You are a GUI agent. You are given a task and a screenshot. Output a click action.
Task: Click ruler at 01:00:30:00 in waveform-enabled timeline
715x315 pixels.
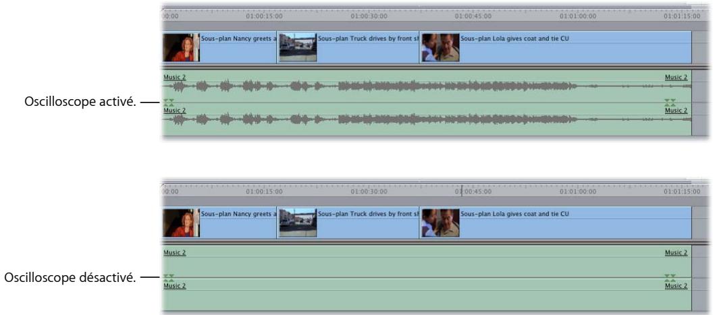(x=369, y=16)
